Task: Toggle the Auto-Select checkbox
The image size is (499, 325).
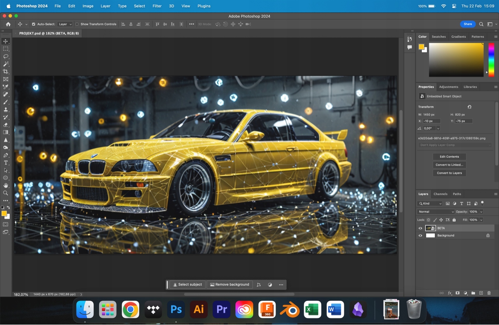Action: pyautogui.click(x=34, y=24)
